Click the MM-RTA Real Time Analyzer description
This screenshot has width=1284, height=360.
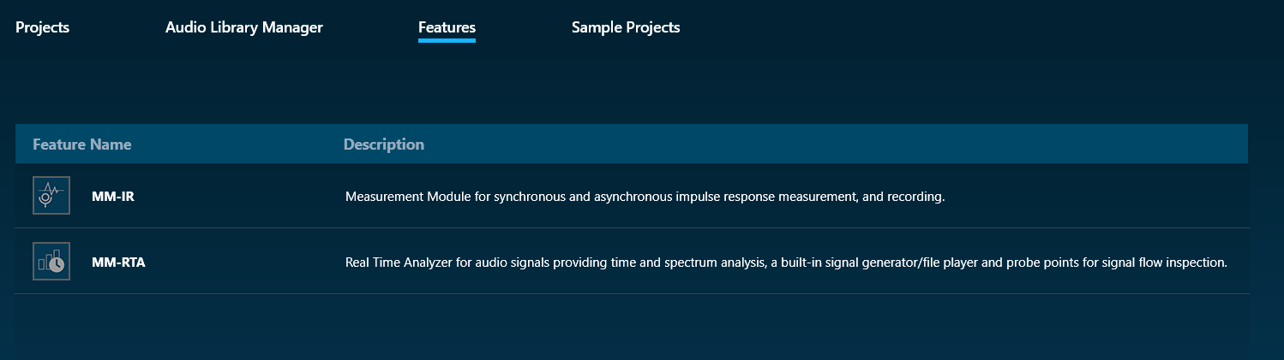point(786,263)
